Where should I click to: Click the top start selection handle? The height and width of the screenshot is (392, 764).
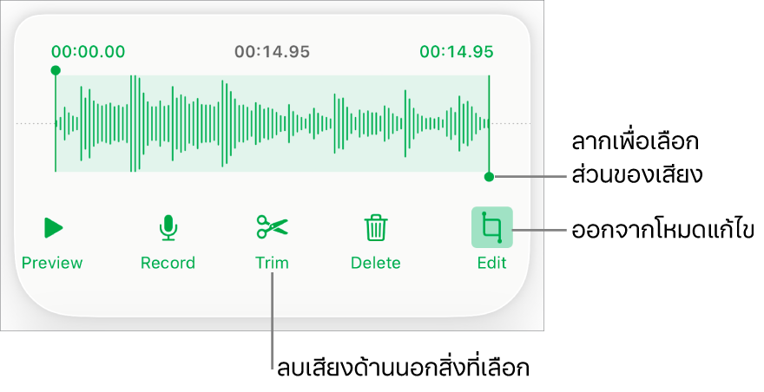pyautogui.click(x=56, y=70)
